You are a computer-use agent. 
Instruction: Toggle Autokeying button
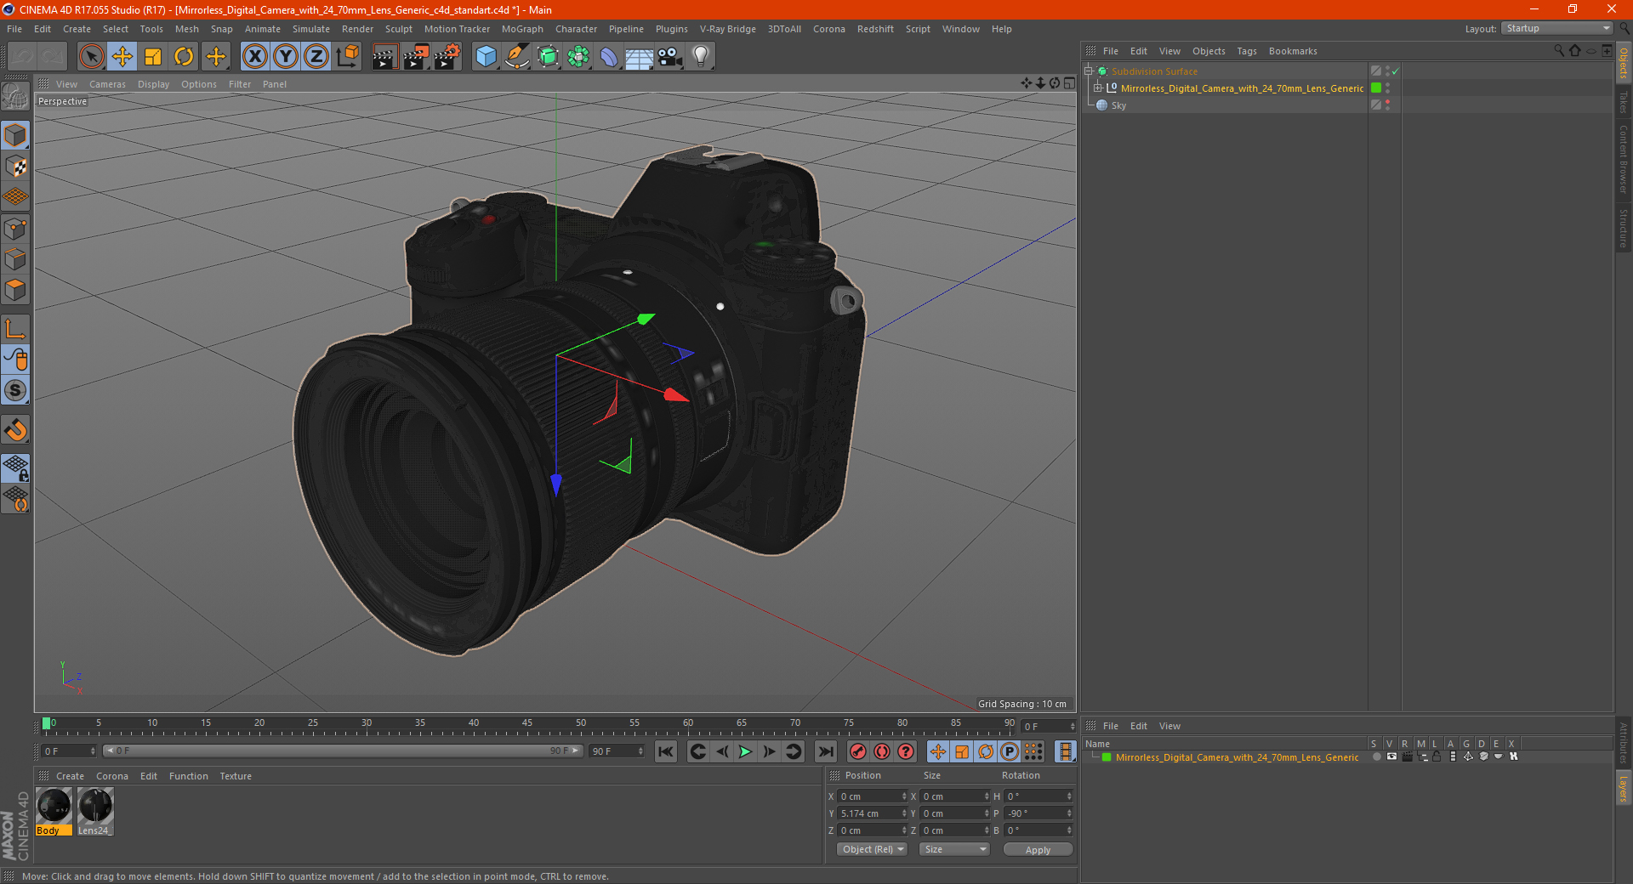[x=882, y=751]
